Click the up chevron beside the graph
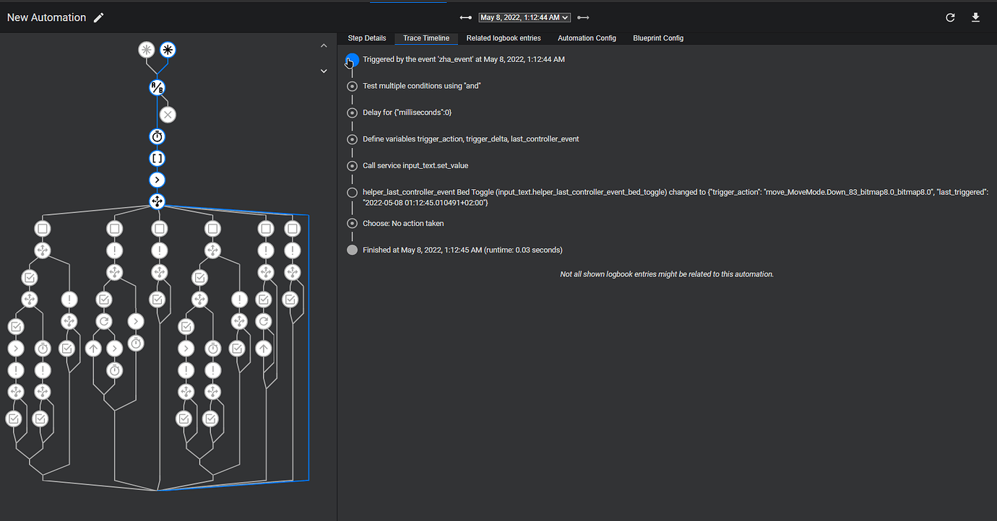The height and width of the screenshot is (521, 997). pyautogui.click(x=324, y=46)
